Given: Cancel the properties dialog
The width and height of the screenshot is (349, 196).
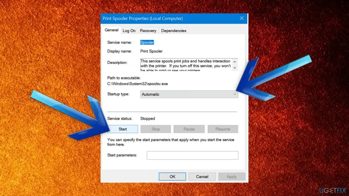Looking at the screenshot, I should coord(202,177).
